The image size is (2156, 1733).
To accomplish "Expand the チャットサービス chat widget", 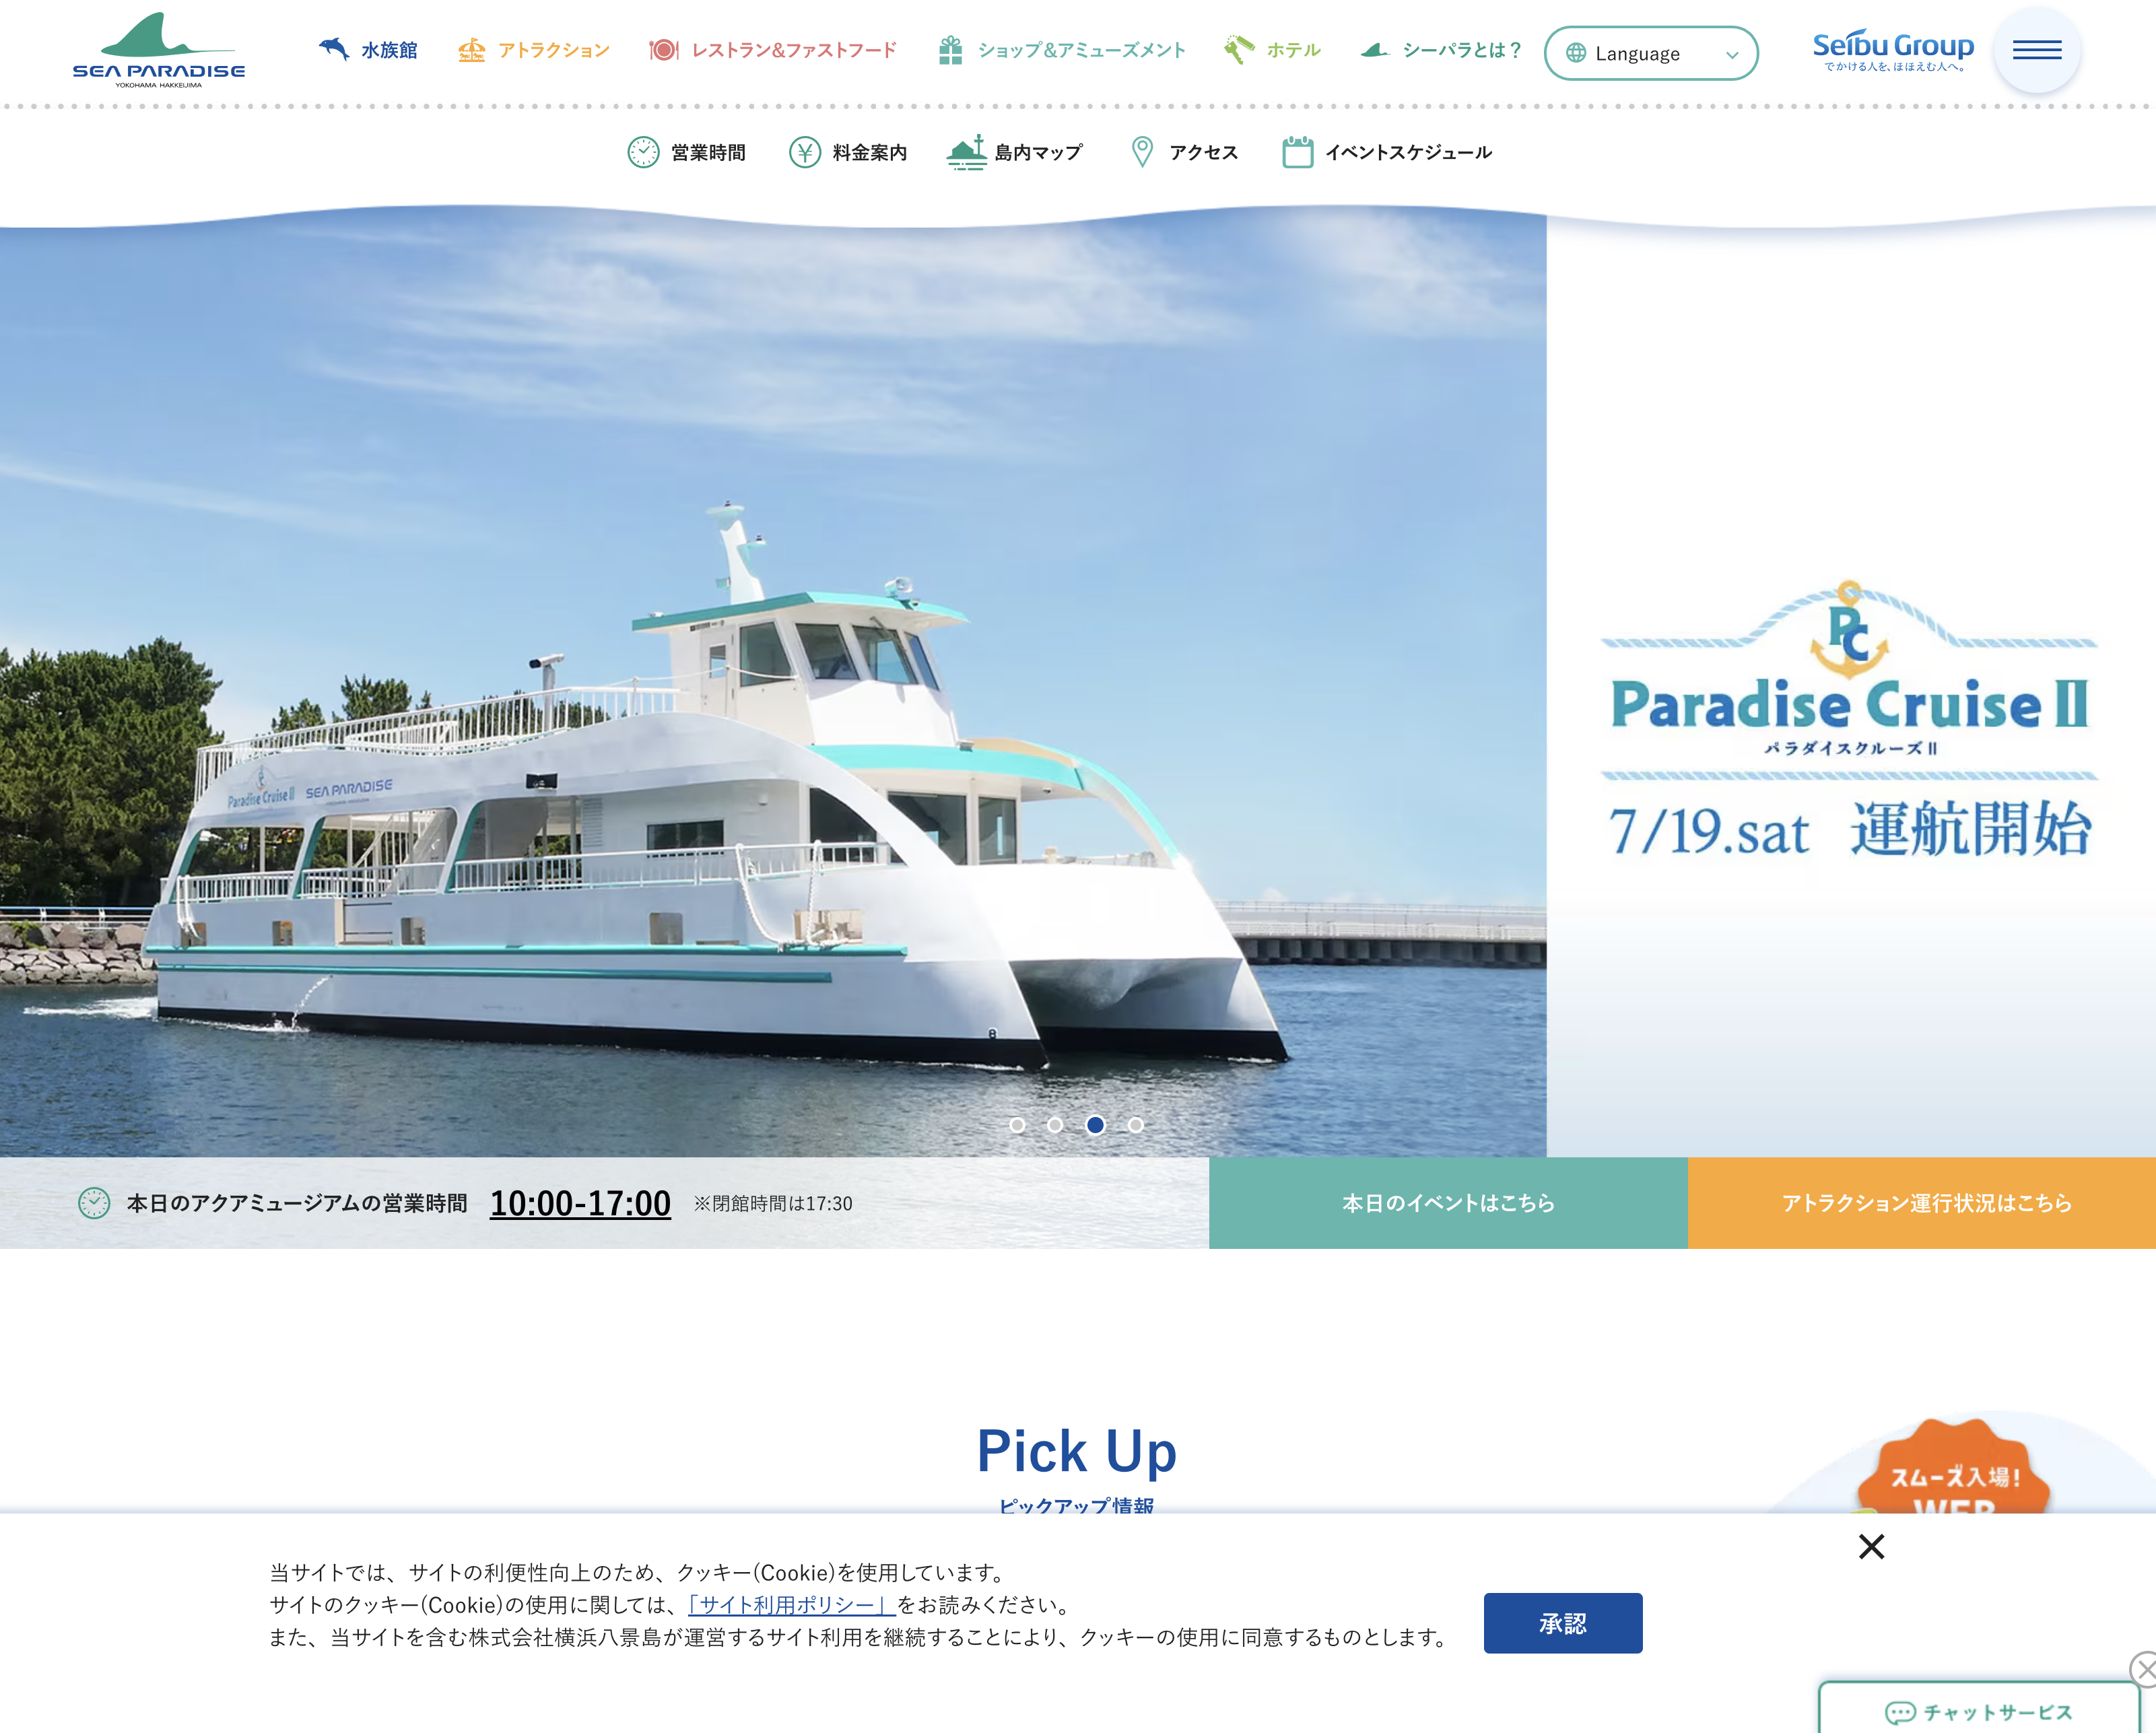I will click(1978, 1711).
